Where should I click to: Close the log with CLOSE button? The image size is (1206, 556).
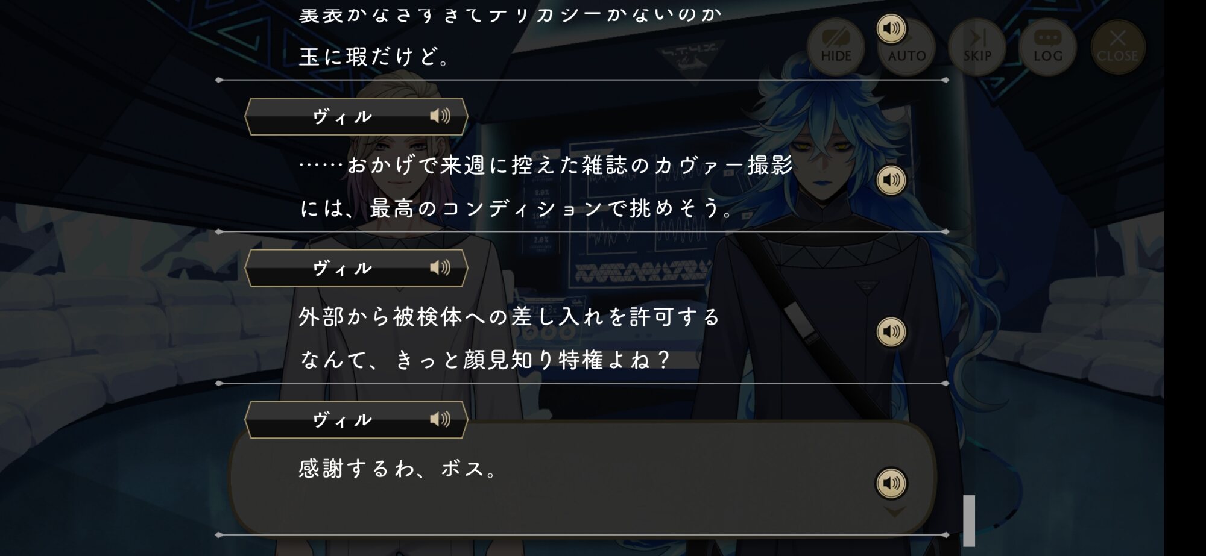(1117, 46)
